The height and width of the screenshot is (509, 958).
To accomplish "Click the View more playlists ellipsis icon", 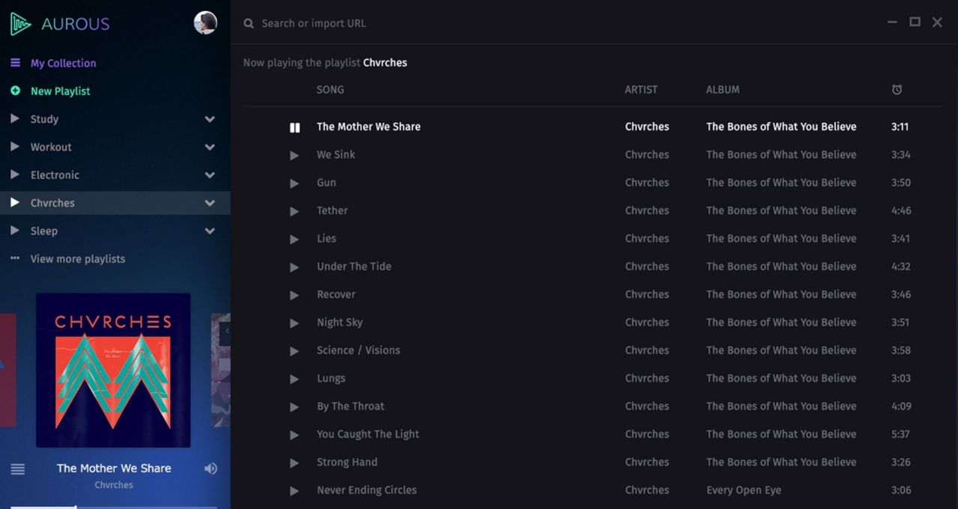I will (x=14, y=258).
